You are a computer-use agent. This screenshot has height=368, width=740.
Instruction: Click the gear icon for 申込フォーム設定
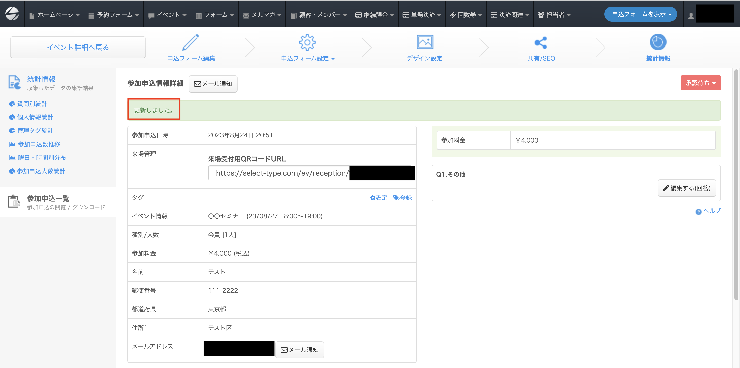pos(307,42)
